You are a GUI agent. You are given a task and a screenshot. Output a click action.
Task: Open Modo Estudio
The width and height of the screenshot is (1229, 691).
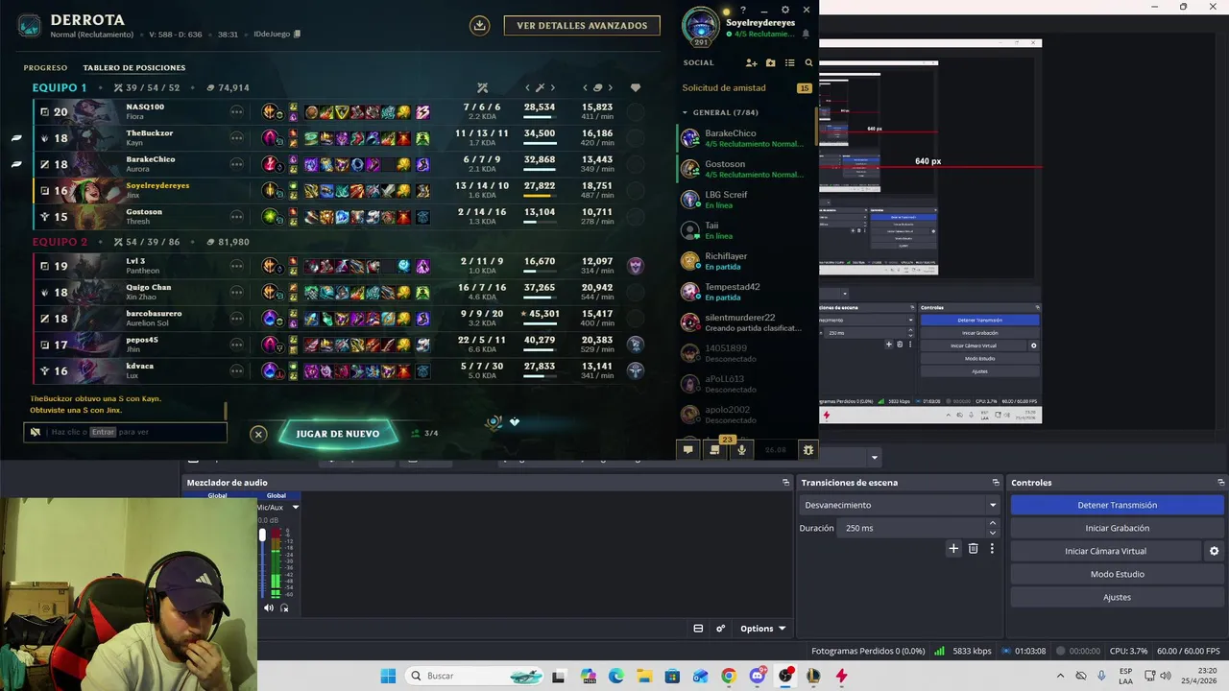click(1117, 574)
